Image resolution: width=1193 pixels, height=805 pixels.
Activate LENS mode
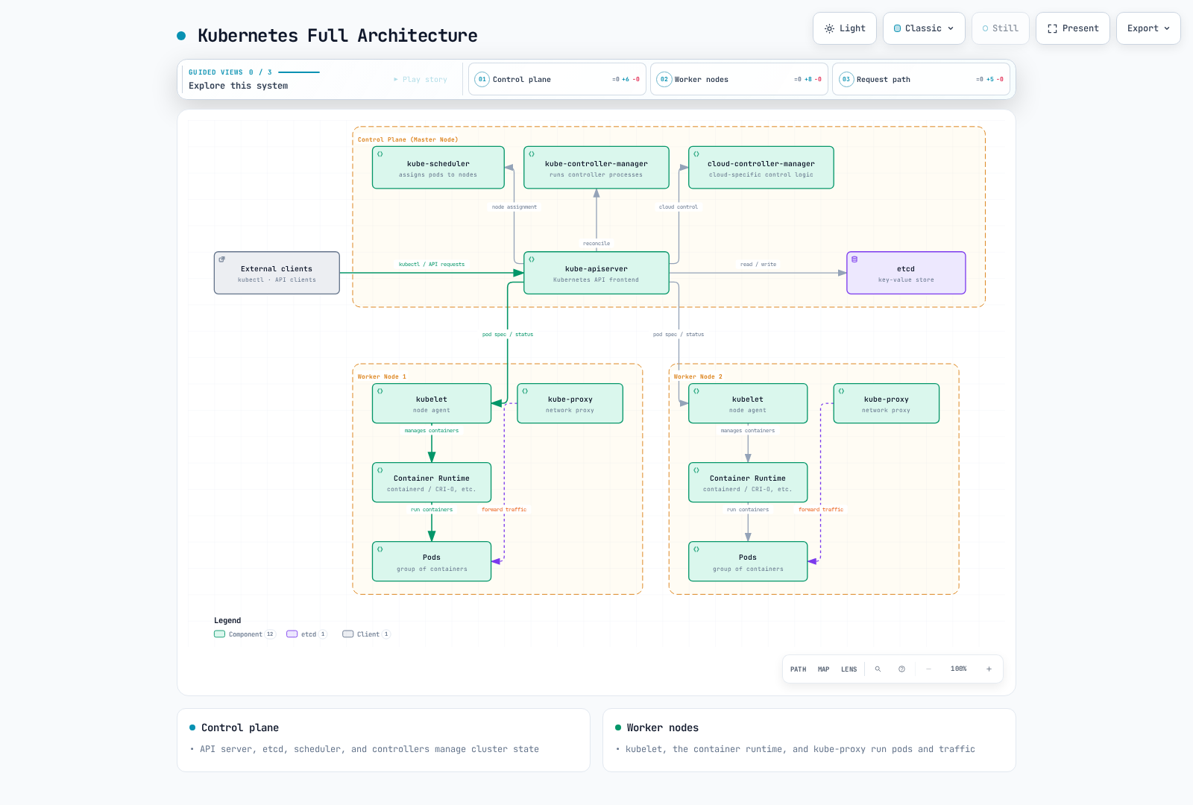coord(849,669)
